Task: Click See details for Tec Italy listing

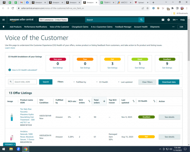Action: point(169,117)
